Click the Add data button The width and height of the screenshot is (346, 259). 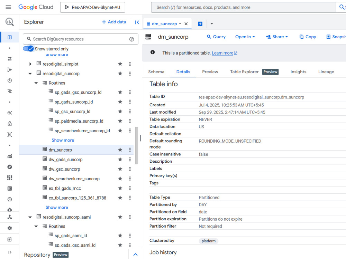(x=114, y=22)
